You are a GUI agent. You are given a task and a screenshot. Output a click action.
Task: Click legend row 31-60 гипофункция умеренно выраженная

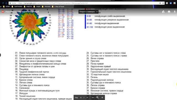point(108,20)
